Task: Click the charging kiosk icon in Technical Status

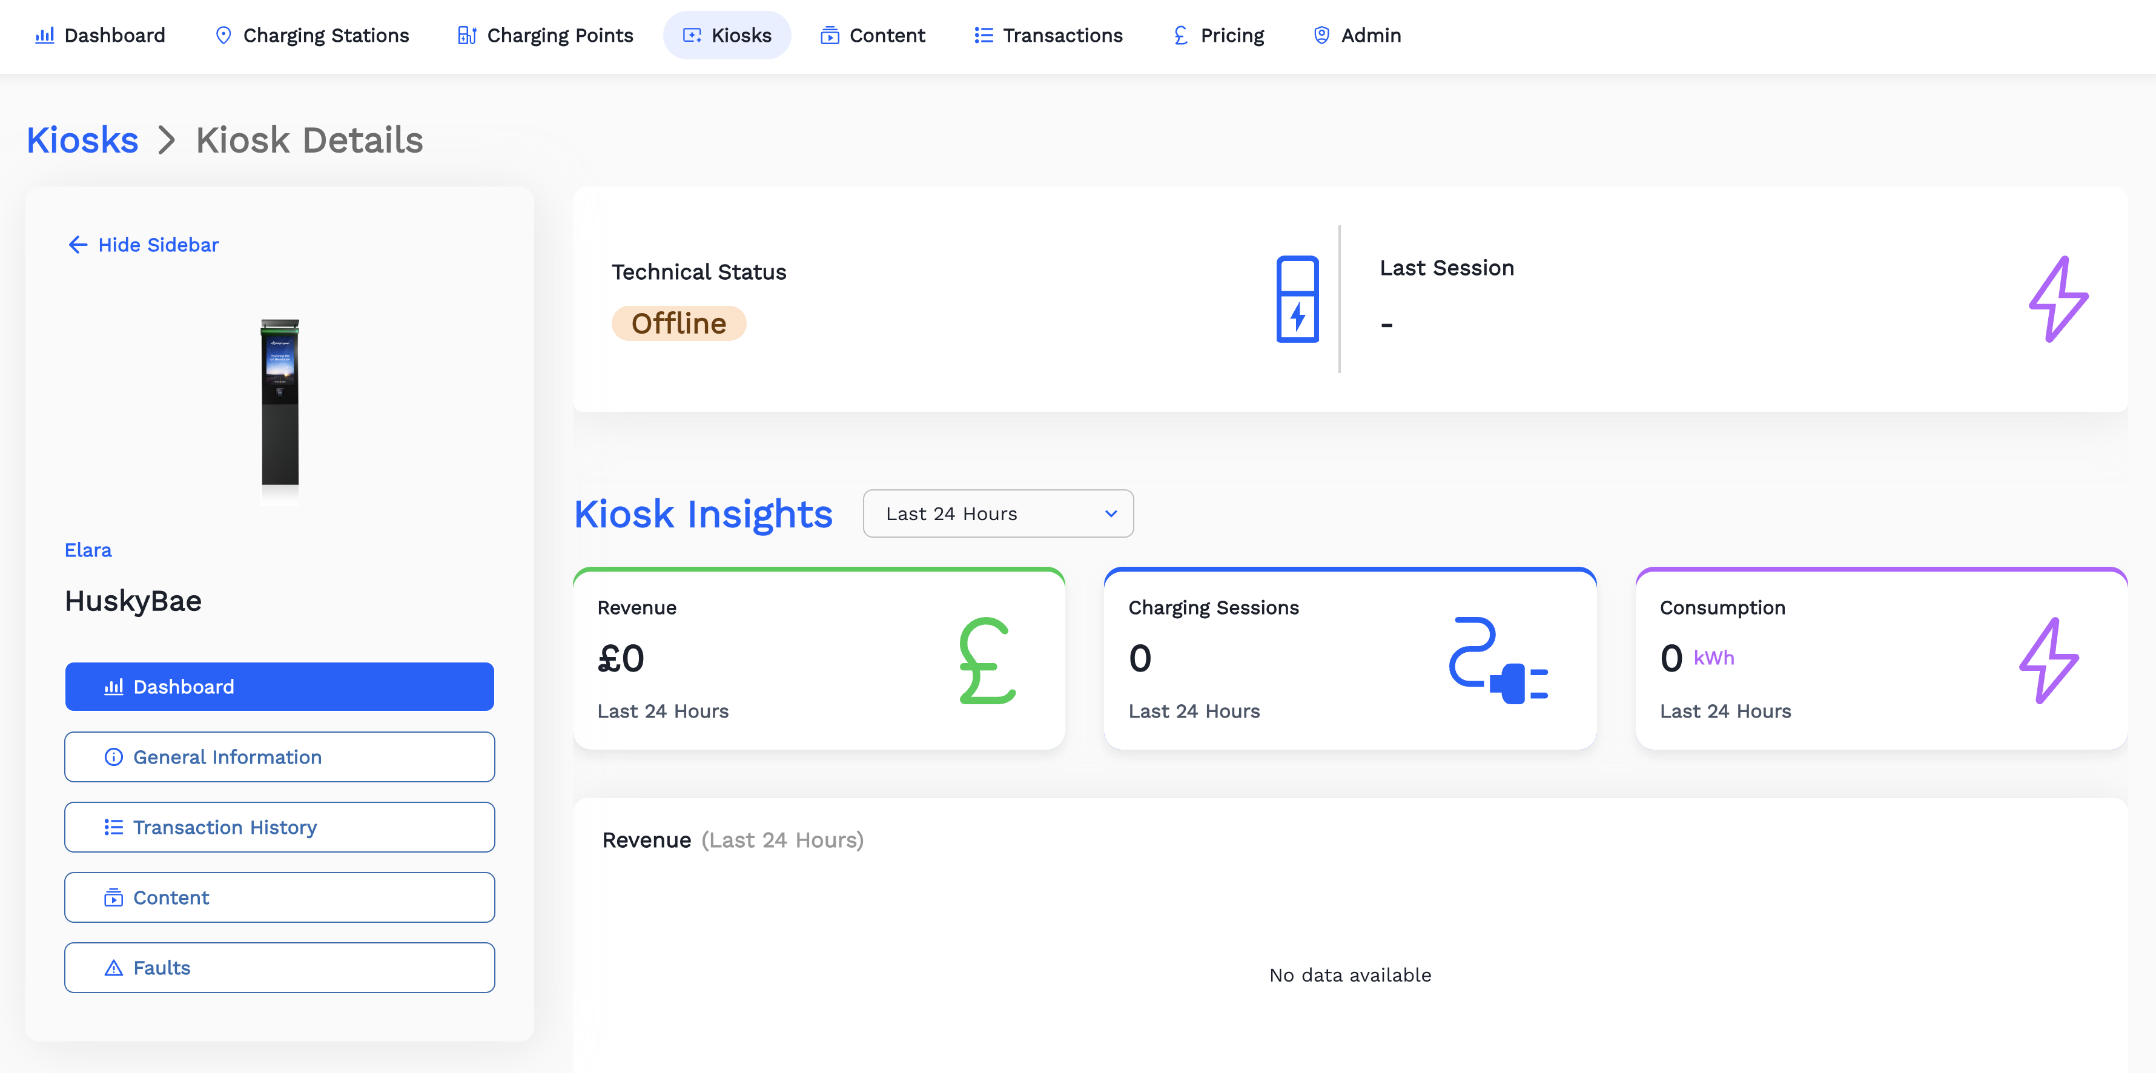Action: pos(1297,299)
